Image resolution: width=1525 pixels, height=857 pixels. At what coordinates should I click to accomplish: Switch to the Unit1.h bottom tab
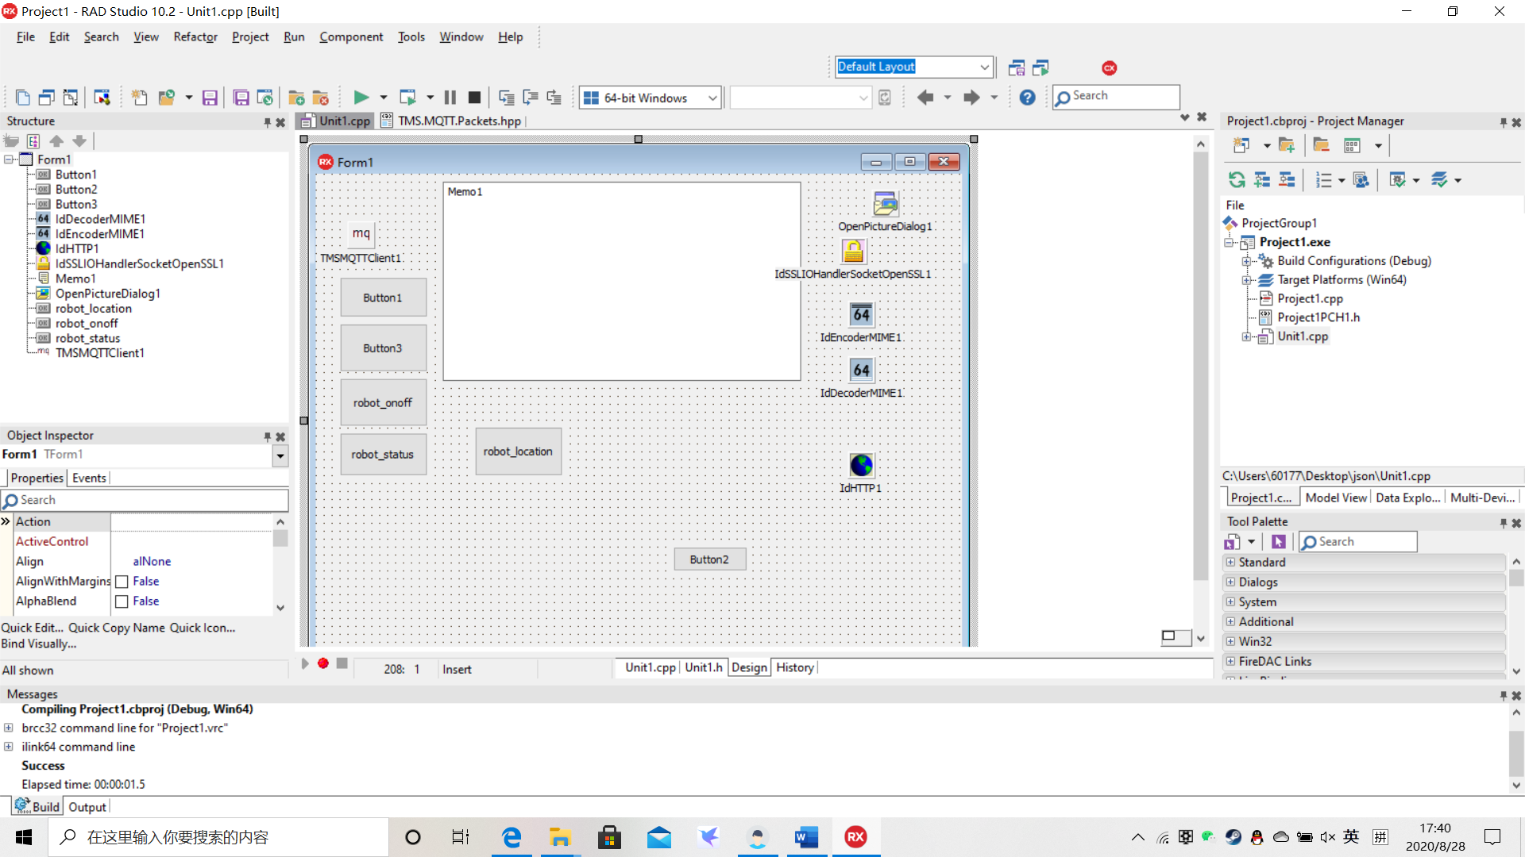pyautogui.click(x=704, y=667)
